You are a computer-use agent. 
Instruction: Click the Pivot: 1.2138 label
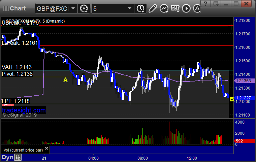tap(17, 74)
